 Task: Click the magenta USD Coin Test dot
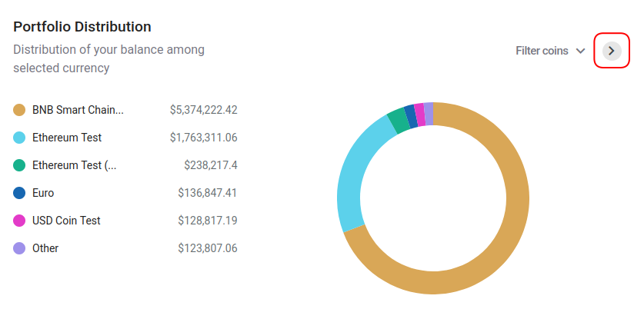[20, 221]
